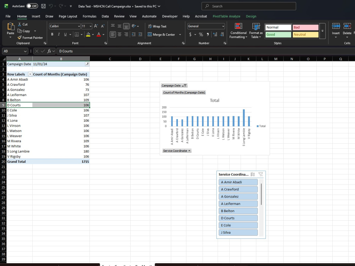The width and height of the screenshot is (355, 266).
Task: Open Campaign Date filter dropdown in cell B1
Action: pyautogui.click(x=87, y=64)
